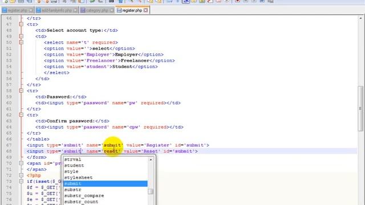Collapse the tr fold marker on line 58
365x205 pixels.
click(21, 91)
